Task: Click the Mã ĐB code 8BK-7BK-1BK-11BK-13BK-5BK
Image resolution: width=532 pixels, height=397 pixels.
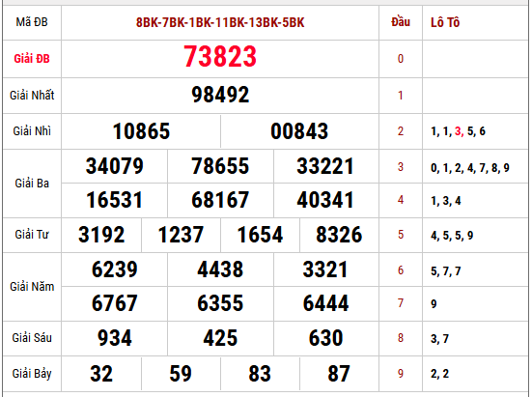Action: [220, 23]
